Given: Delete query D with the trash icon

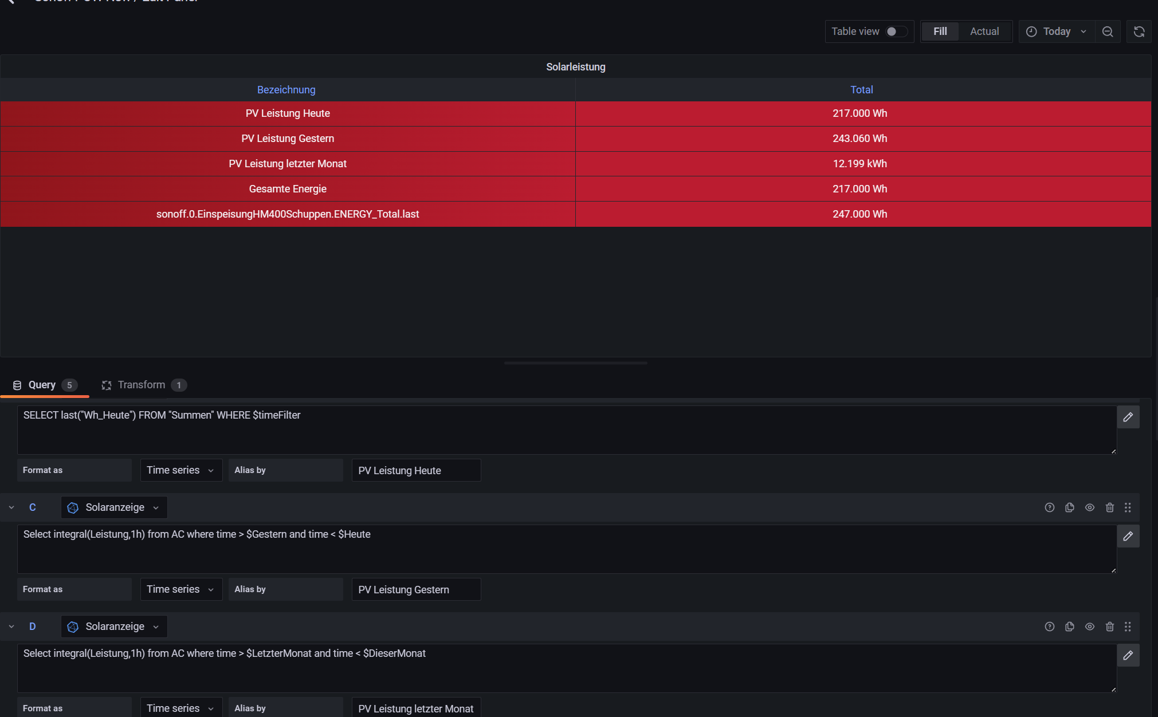Looking at the screenshot, I should (1109, 627).
